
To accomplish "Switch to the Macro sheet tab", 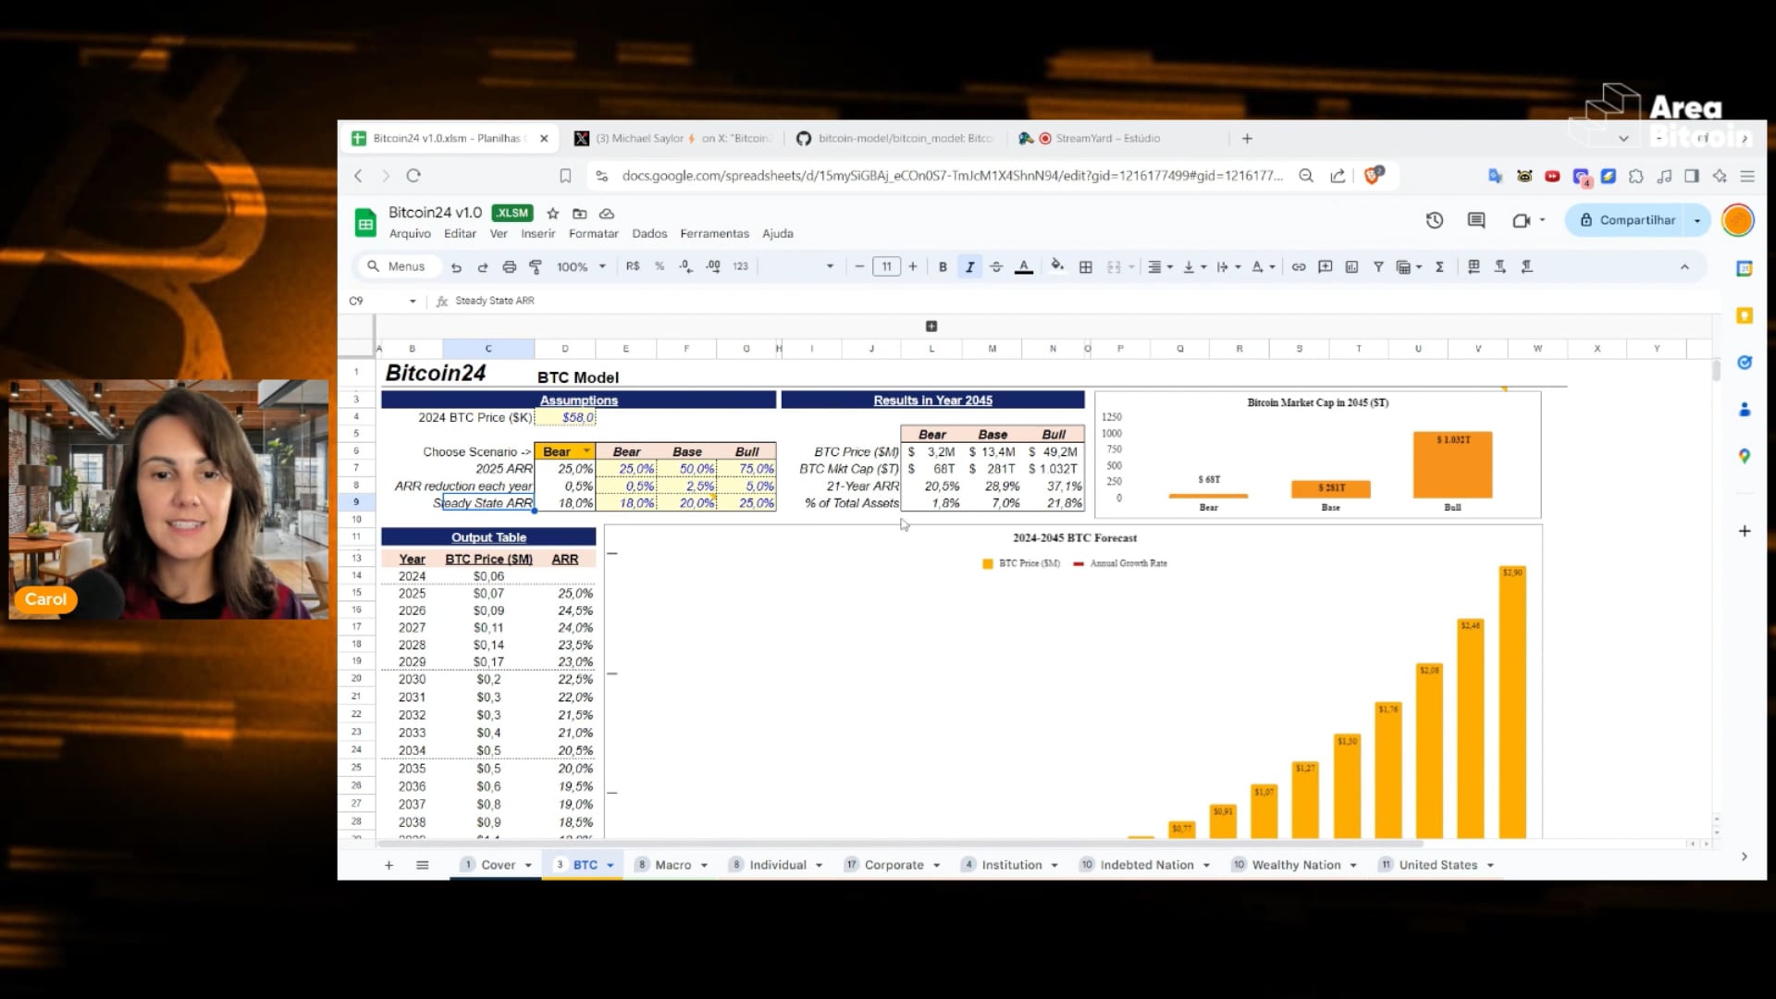I will point(672,865).
